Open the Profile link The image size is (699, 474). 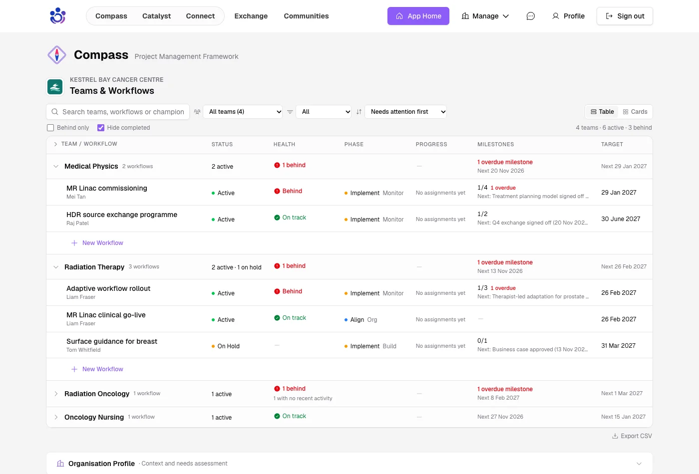[568, 16]
